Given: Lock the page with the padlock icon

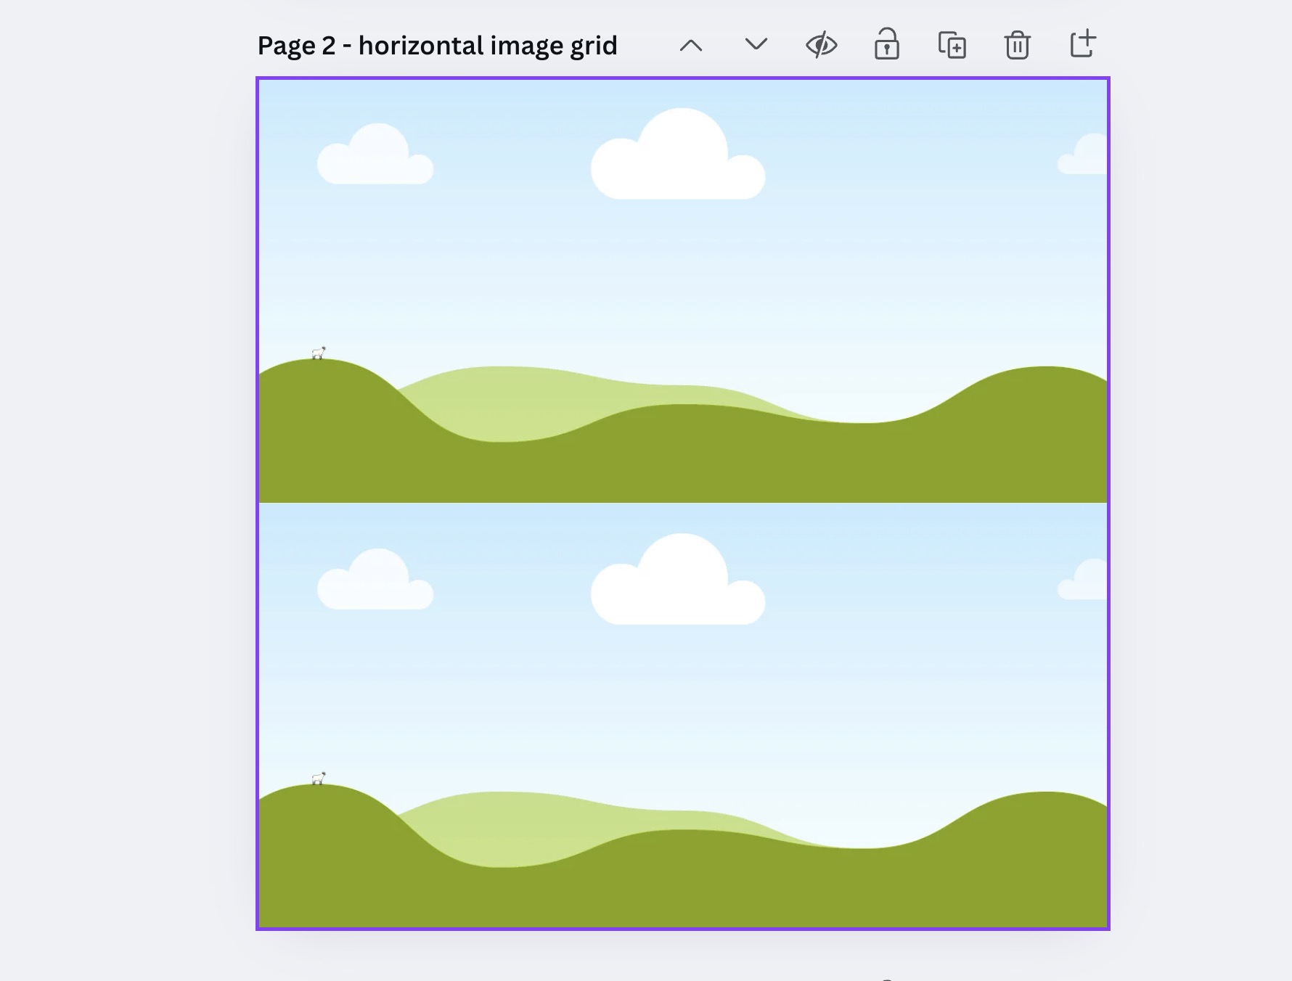Looking at the screenshot, I should point(887,44).
